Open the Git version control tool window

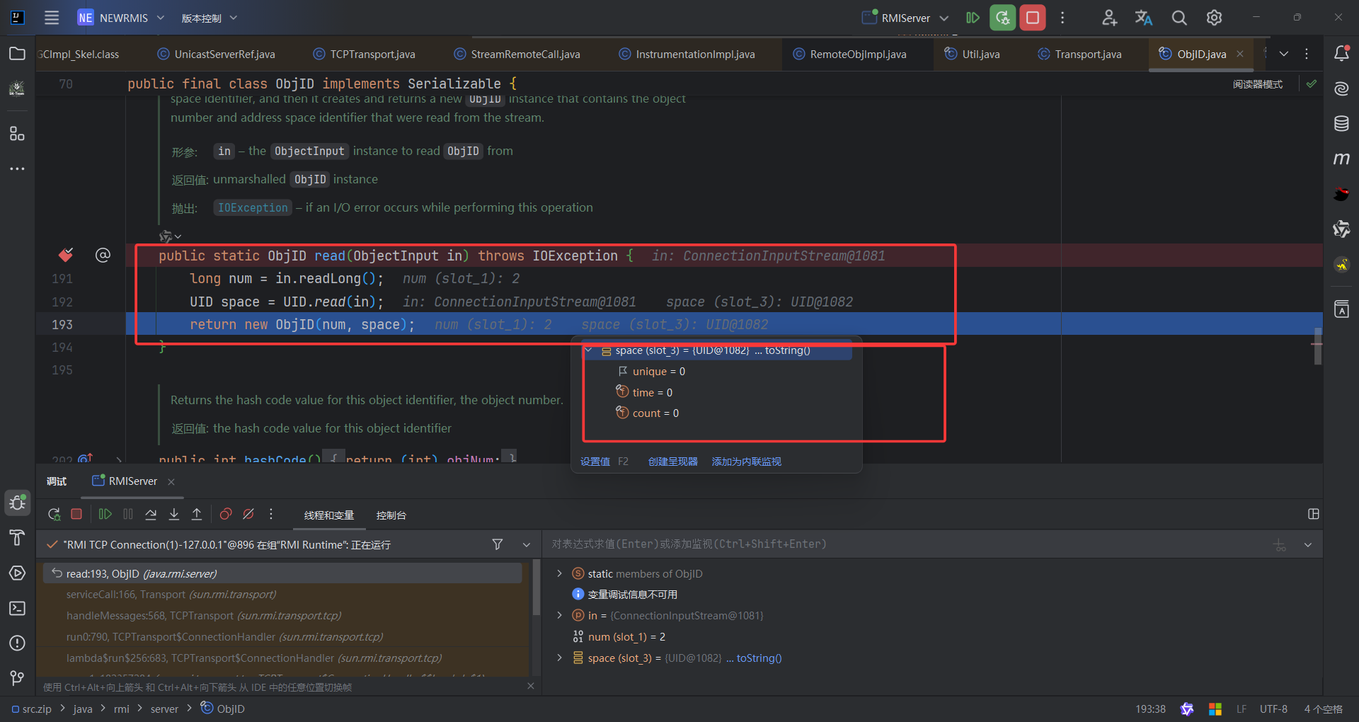(x=17, y=678)
